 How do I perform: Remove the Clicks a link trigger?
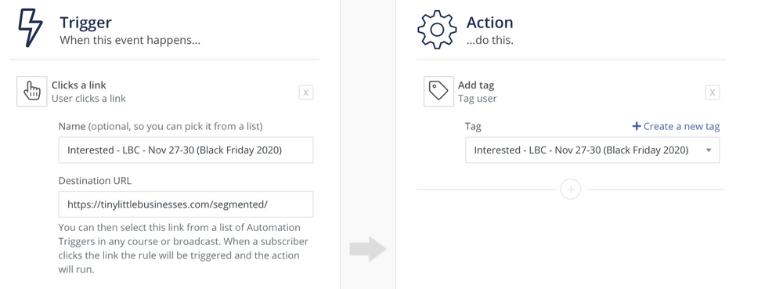pyautogui.click(x=306, y=92)
